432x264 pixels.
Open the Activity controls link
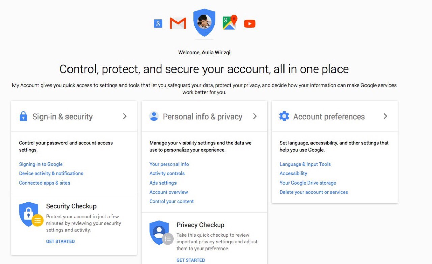[x=167, y=173]
